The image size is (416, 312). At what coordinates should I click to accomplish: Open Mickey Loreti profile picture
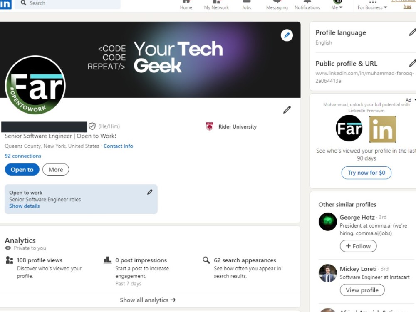328,273
